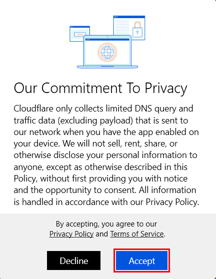Click the blue Accept button

point(142,260)
